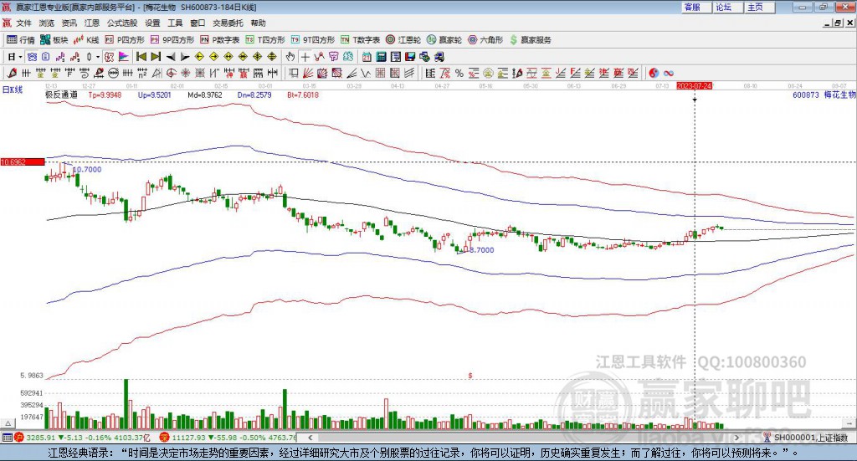Click the red 10.6962 price tag

[23, 161]
